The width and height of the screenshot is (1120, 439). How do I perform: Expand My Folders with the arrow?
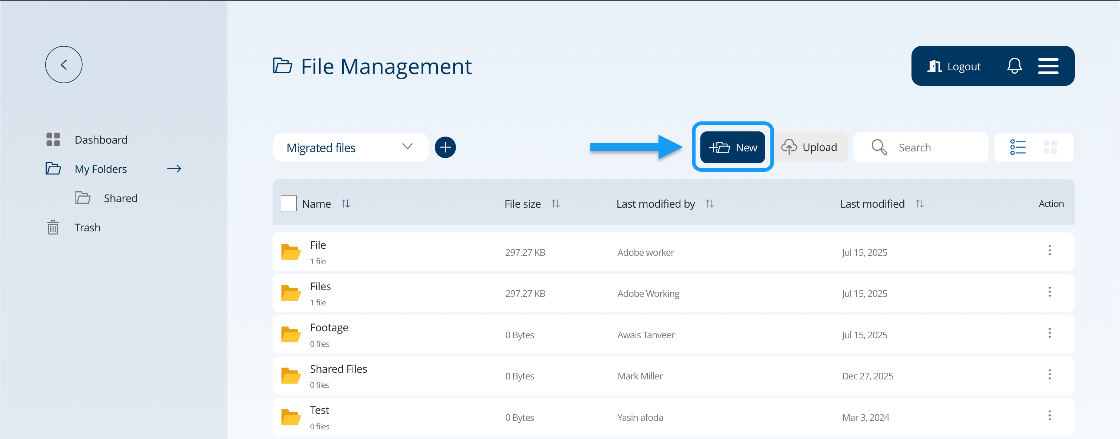tap(174, 169)
